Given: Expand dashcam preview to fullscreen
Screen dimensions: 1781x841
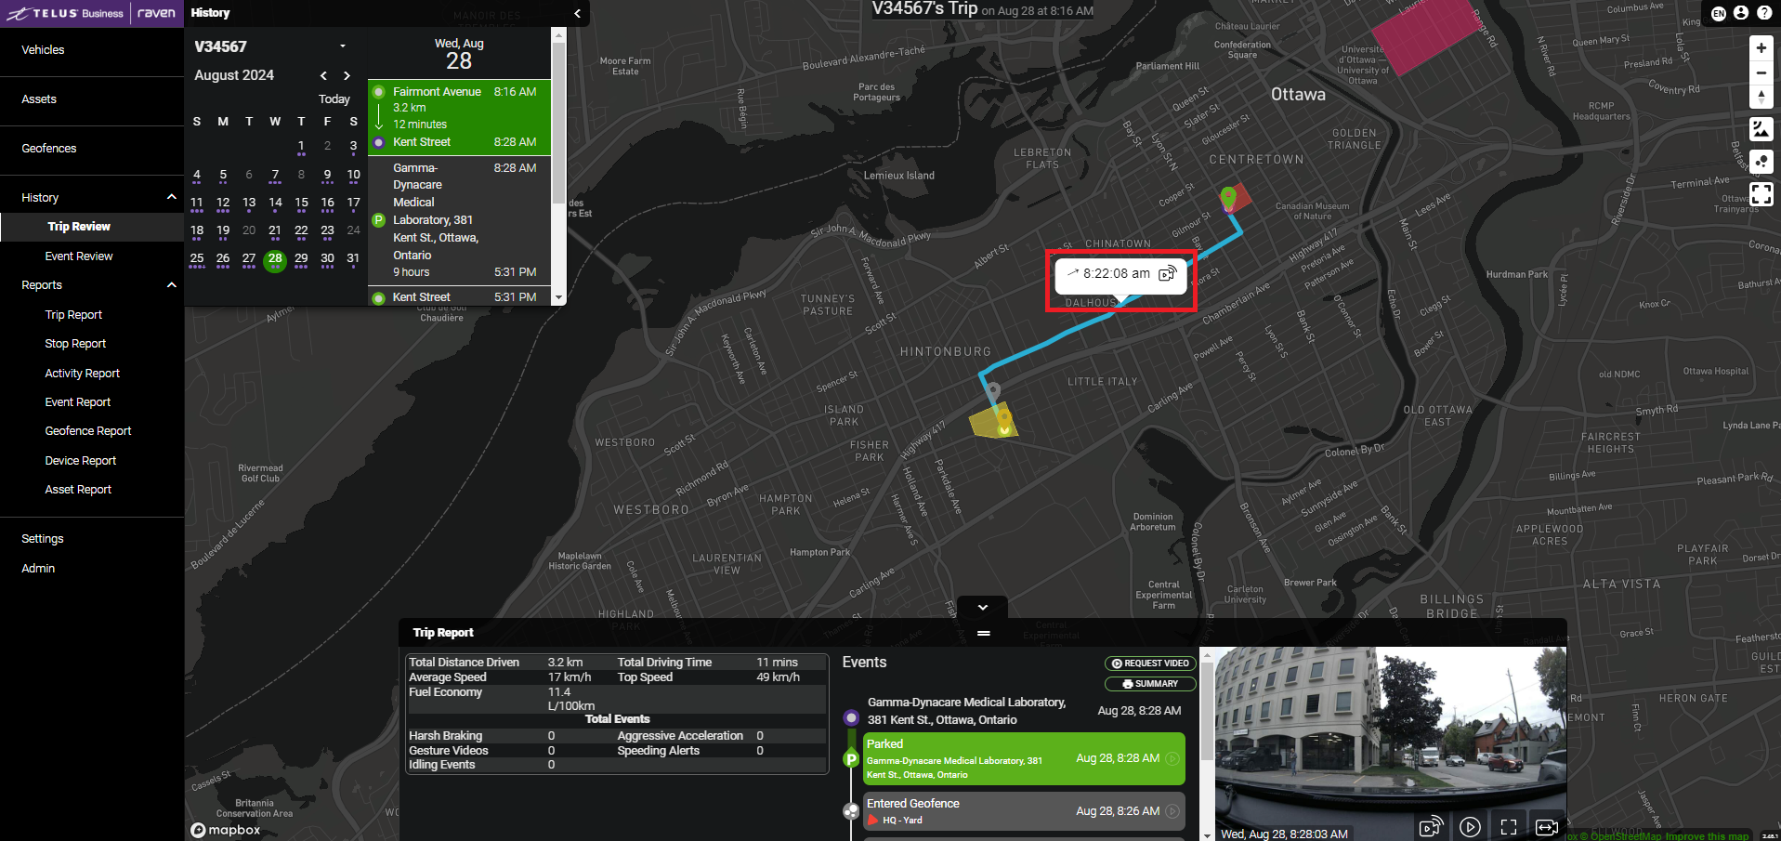Looking at the screenshot, I should [x=1508, y=826].
